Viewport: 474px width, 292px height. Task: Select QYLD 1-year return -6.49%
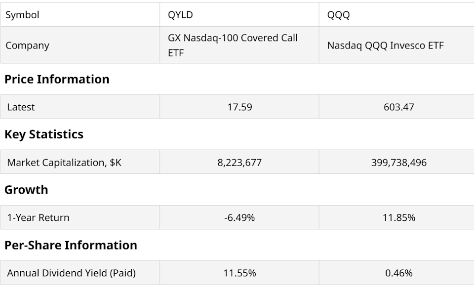coord(239,218)
